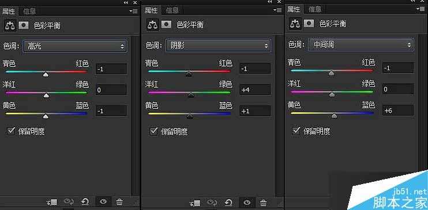Click the 青色-红色 slider handle in the 高光 panel
428x210 pixels.
[x=46, y=74]
